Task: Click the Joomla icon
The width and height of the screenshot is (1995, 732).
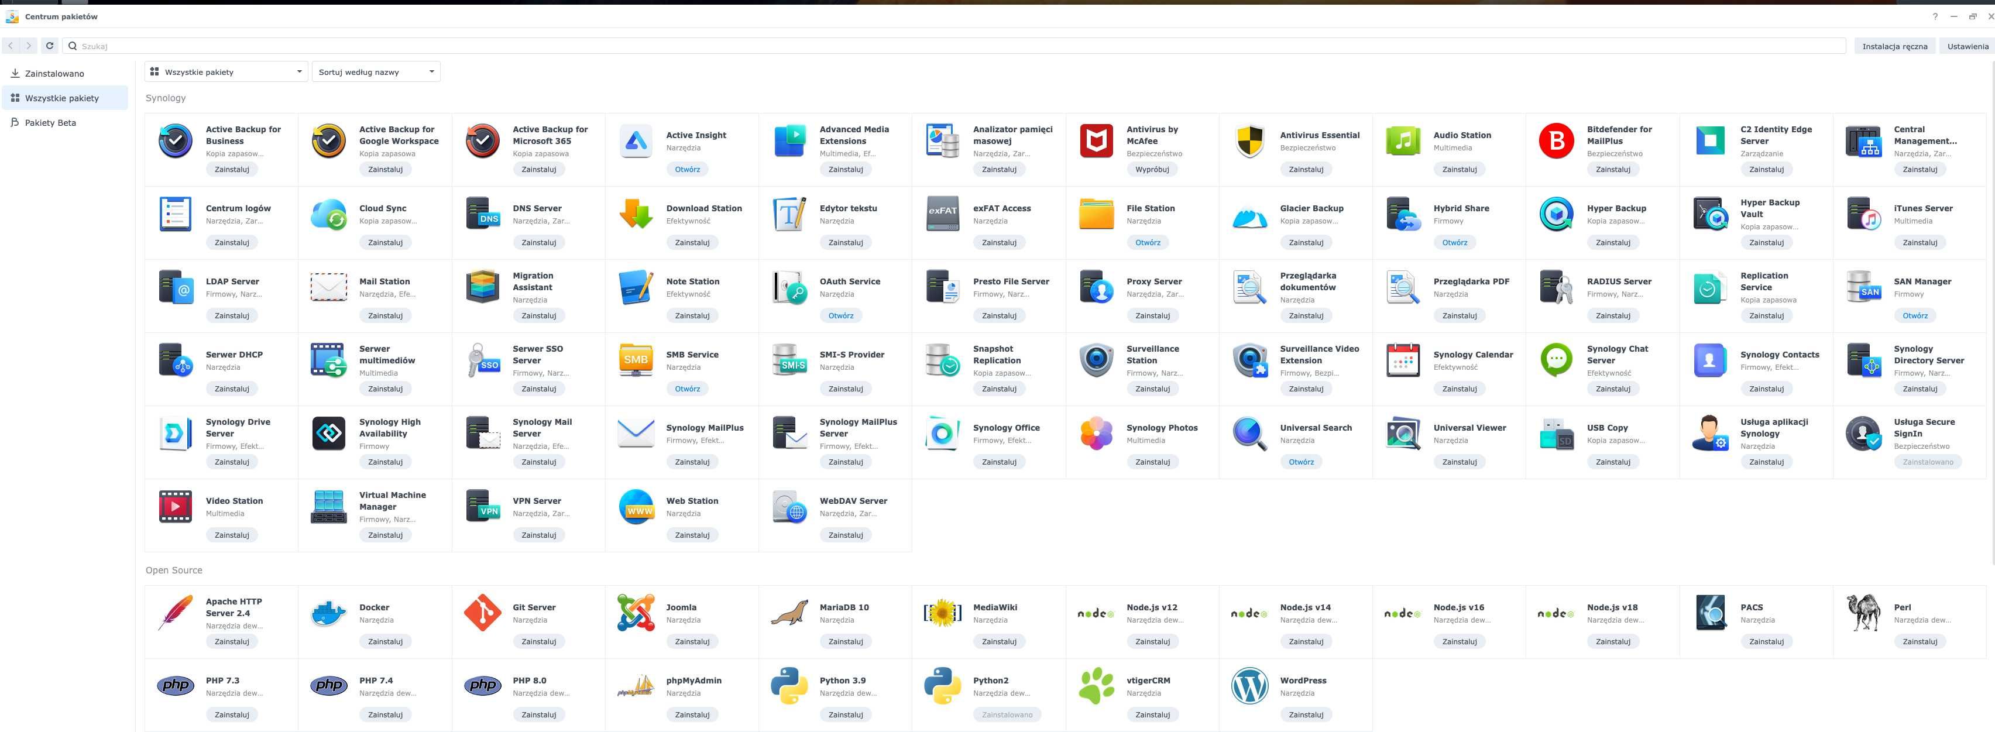Action: coord(636,613)
